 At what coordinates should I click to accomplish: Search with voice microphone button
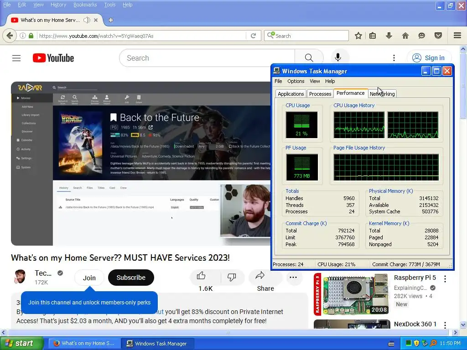[338, 57]
